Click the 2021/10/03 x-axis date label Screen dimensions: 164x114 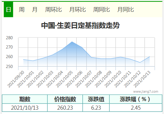(x=45, y=79)
